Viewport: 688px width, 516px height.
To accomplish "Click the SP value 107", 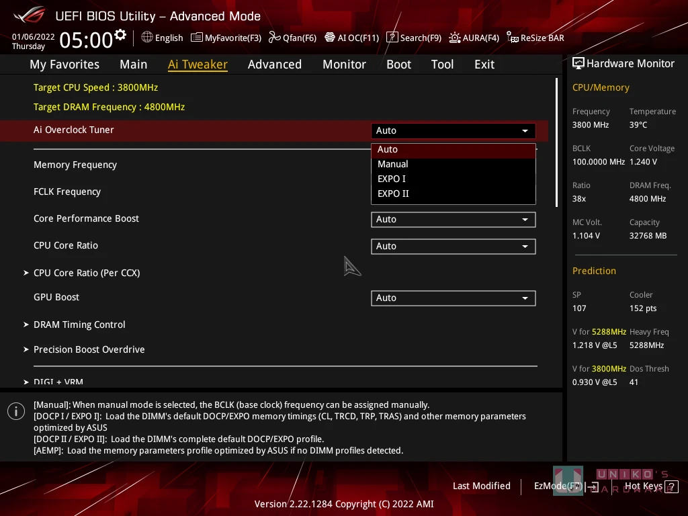I will (579, 308).
